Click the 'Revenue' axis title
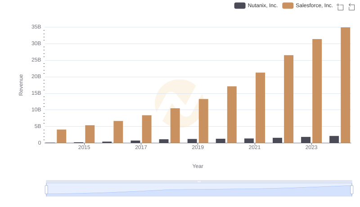The width and height of the screenshot is (360, 207). [x=21, y=85]
